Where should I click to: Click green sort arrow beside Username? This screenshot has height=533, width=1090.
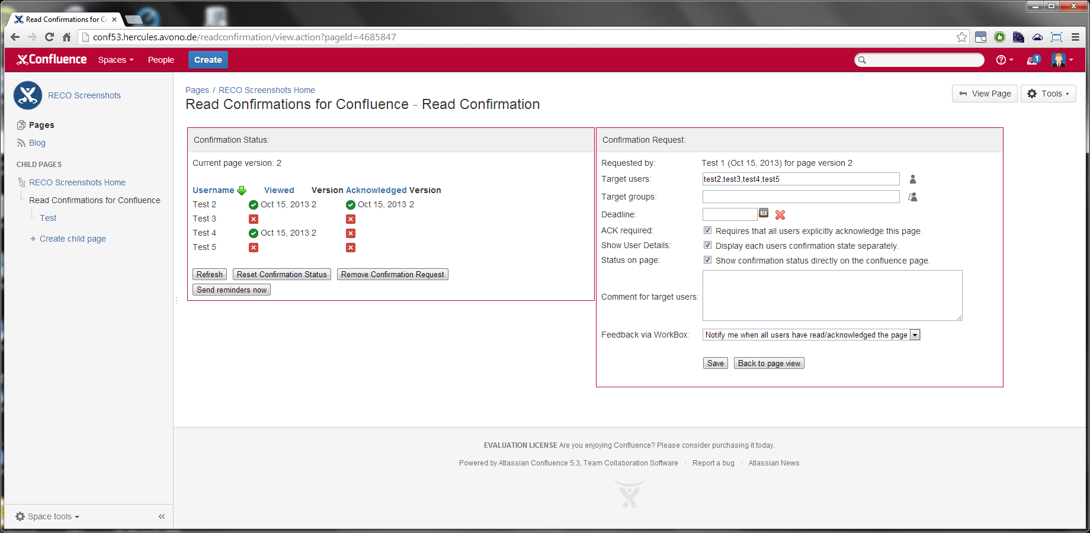click(x=242, y=191)
